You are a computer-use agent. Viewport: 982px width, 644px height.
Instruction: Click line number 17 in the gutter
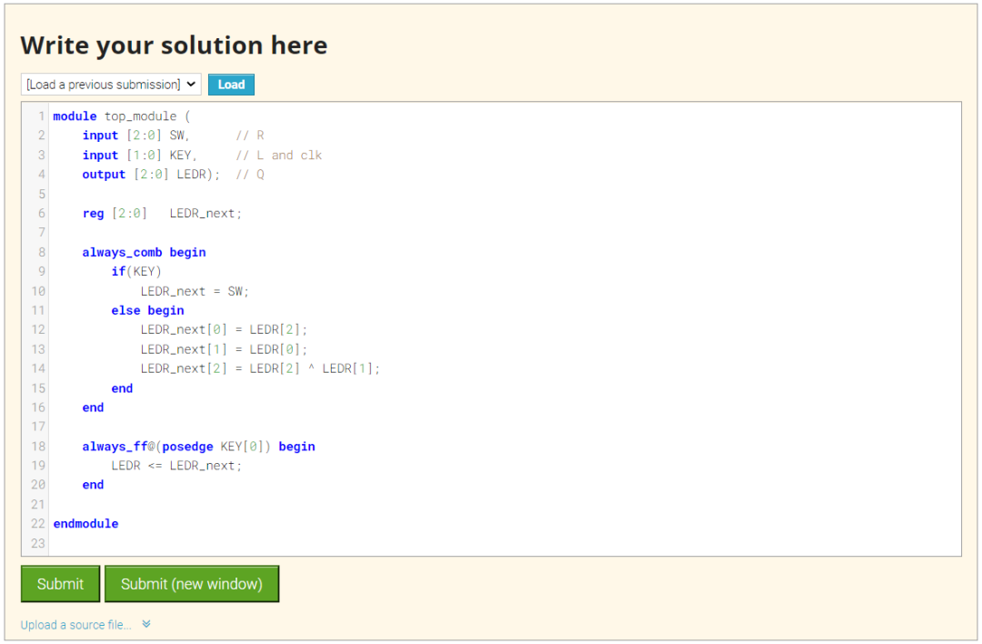(38, 427)
